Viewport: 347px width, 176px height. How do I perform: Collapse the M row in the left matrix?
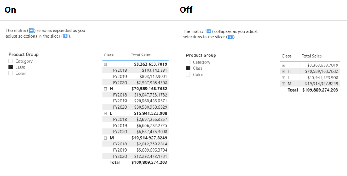[x=106, y=138]
